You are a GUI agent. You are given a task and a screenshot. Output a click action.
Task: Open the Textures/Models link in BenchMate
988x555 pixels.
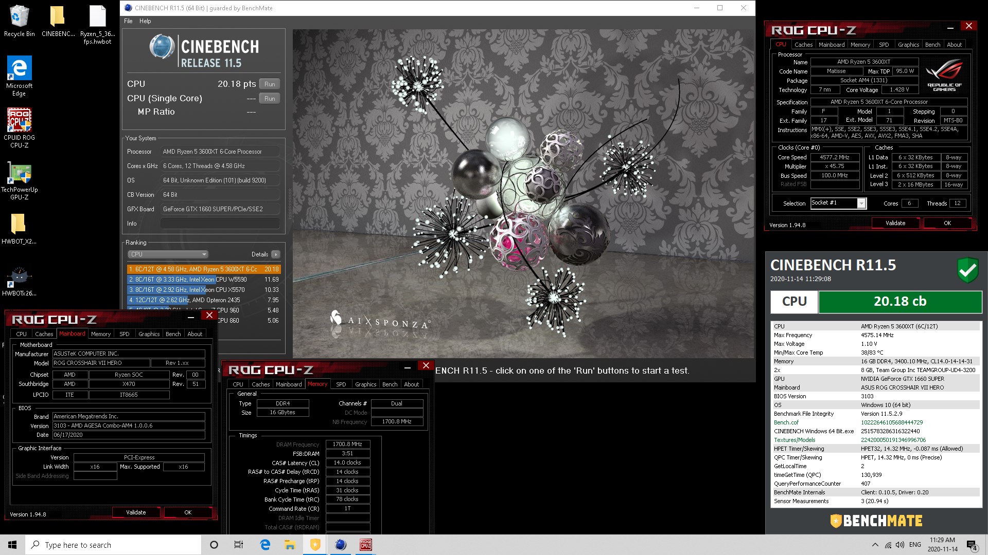pyautogui.click(x=795, y=440)
